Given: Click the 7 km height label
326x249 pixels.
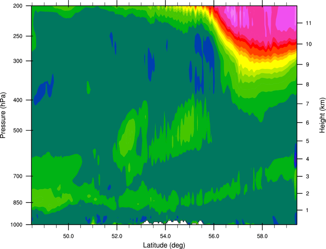Looking at the screenshot, I should 307,103.
